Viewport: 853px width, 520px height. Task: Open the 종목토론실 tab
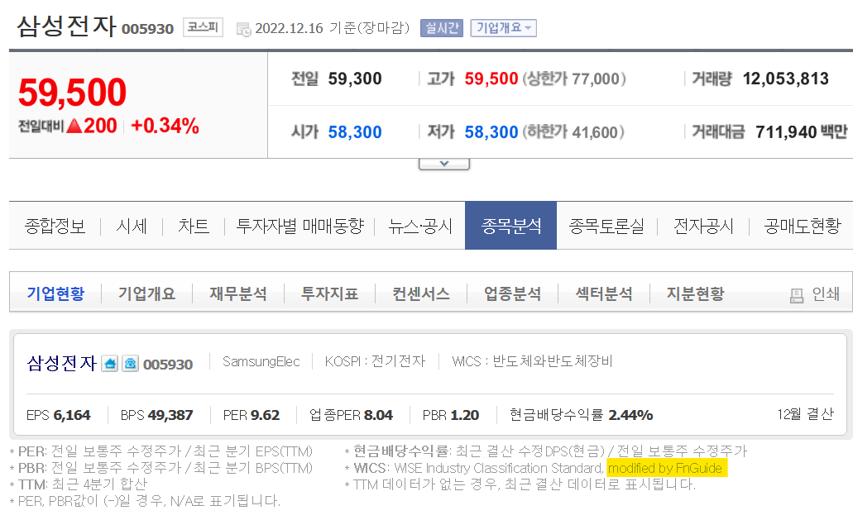(606, 226)
